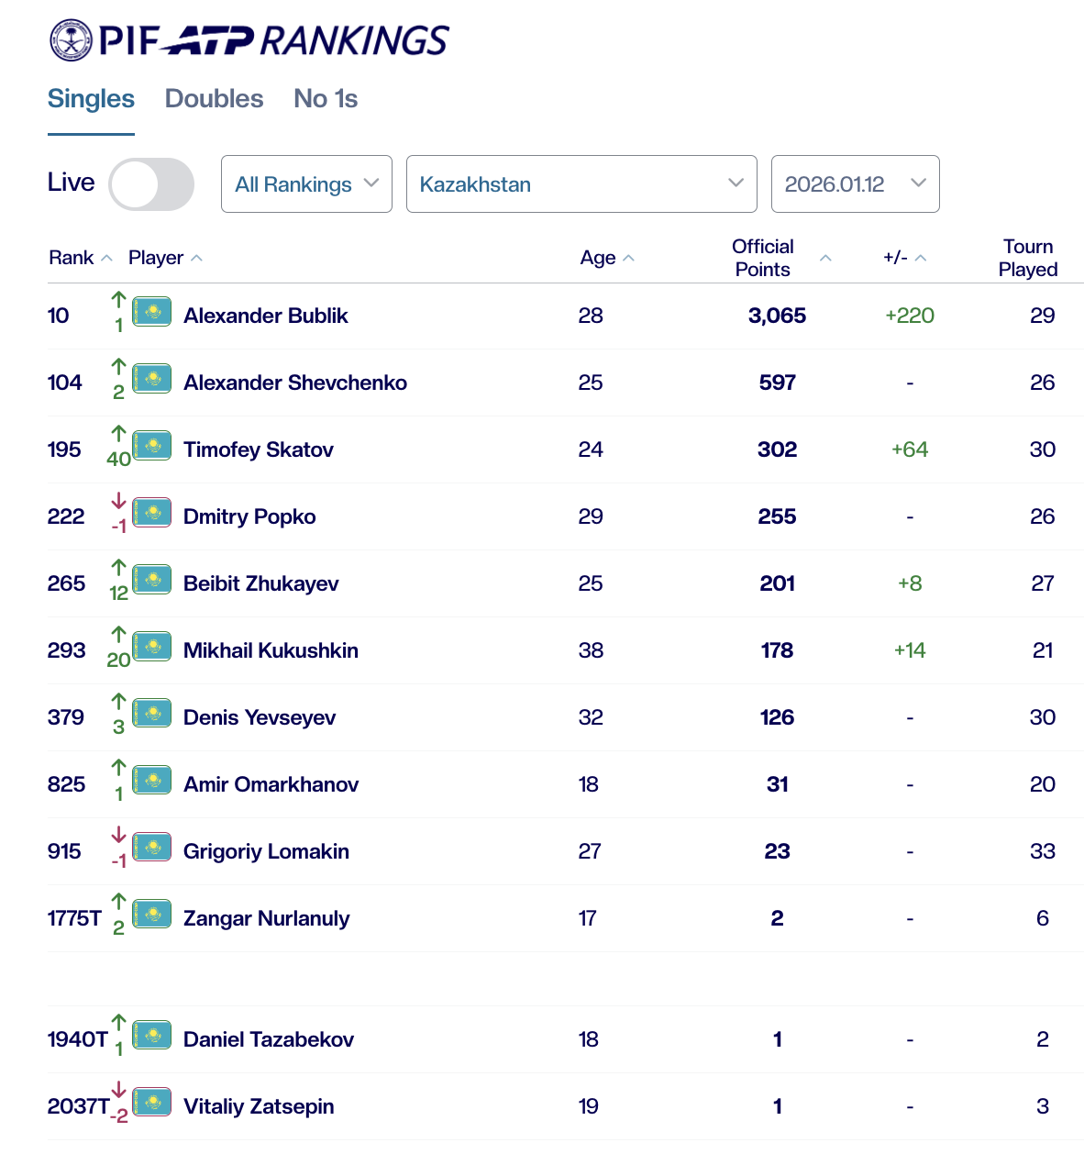This screenshot has height=1154, width=1084.
Task: Open Dmitry Popko's player profile
Action: click(249, 516)
